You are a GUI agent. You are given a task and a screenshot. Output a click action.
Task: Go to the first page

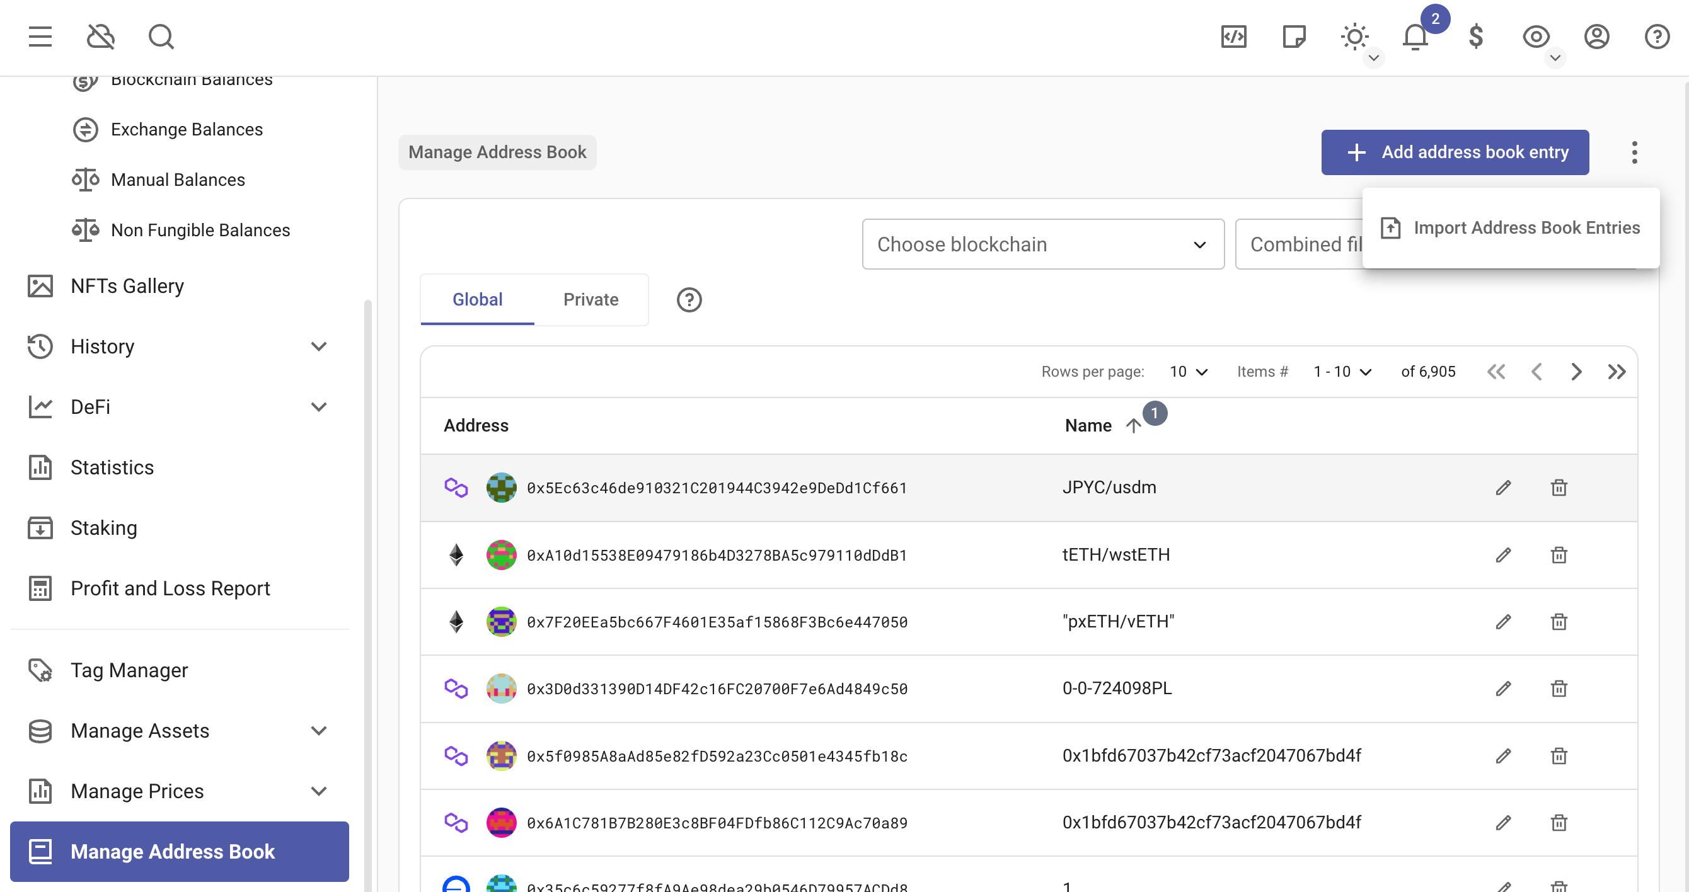1496,372
